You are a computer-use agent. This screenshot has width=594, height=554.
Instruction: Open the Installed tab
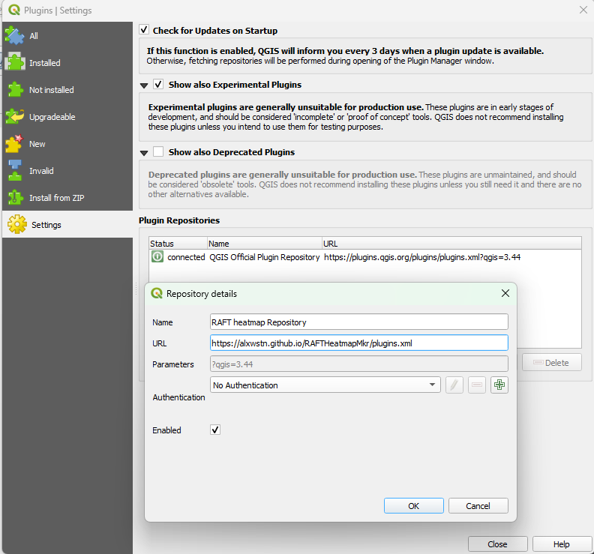67,62
